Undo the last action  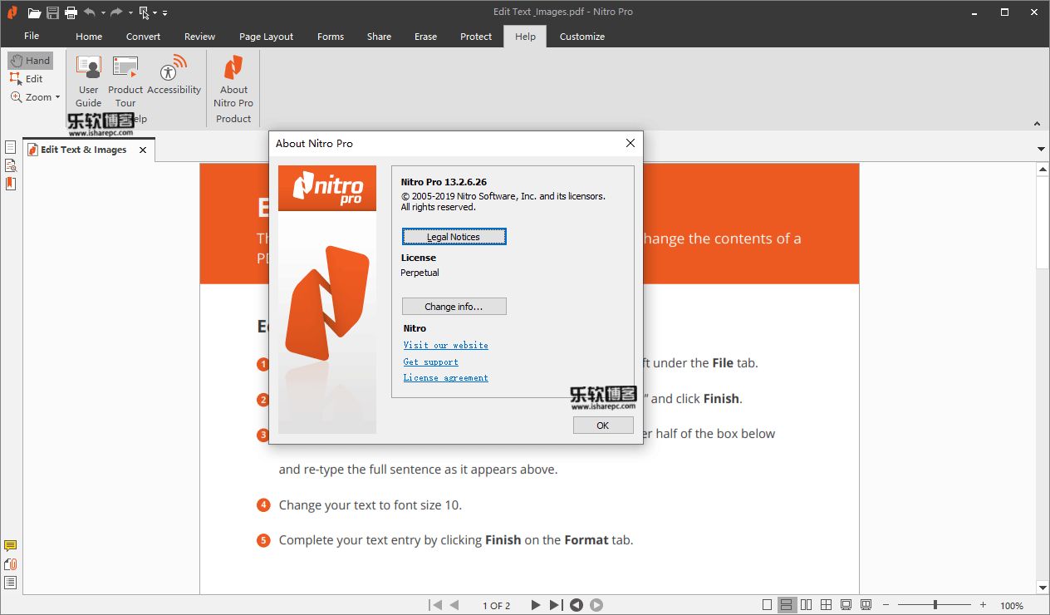pos(90,12)
